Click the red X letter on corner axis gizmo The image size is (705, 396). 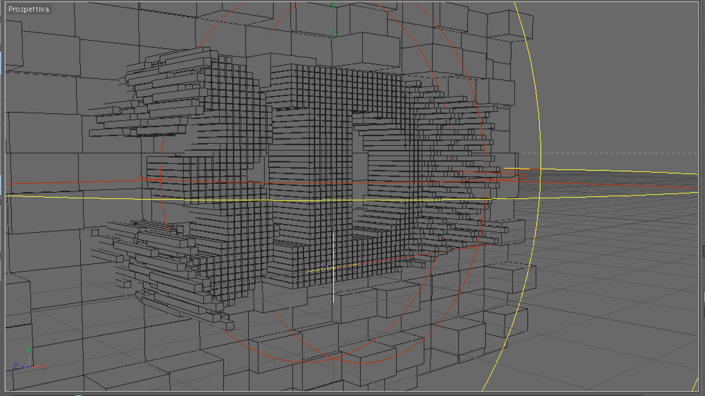43,366
